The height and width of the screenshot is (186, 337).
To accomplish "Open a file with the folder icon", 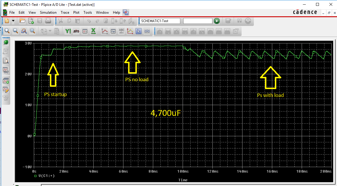I will (22, 21).
